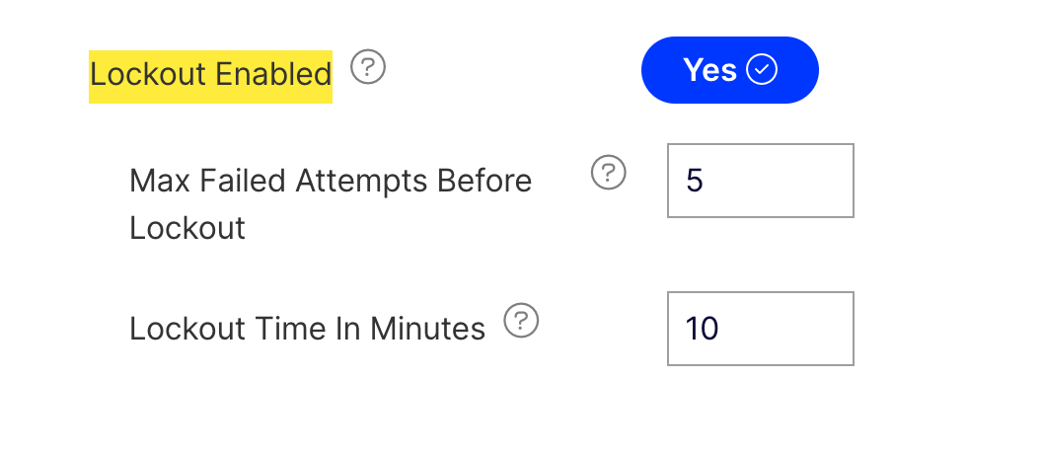Click the Max Failed Attempts Before label text

(x=331, y=181)
